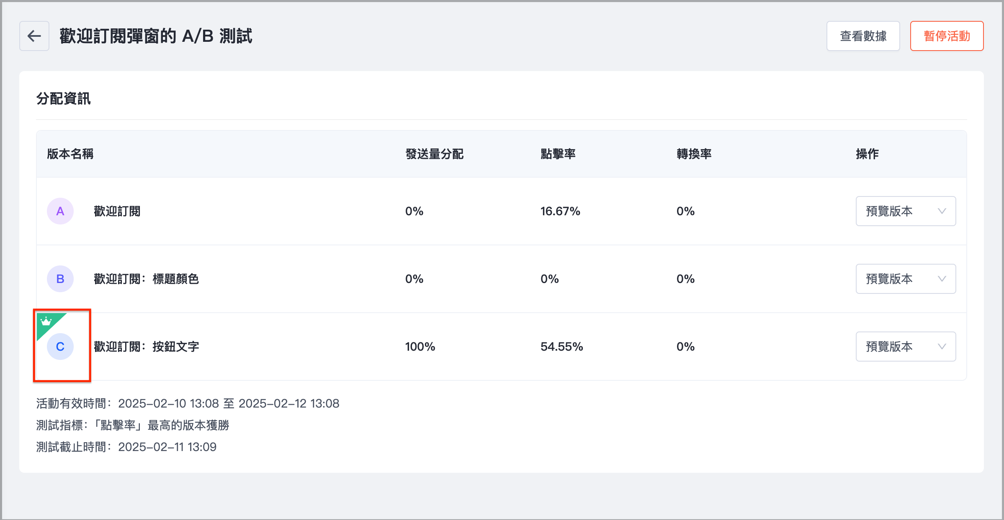Select 歡迎訂閱 version A name

pyautogui.click(x=117, y=211)
